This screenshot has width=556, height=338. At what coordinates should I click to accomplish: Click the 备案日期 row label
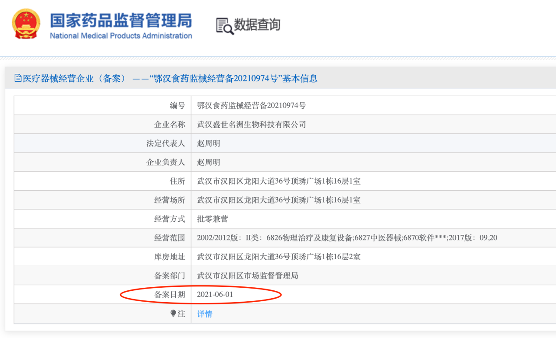[170, 295]
